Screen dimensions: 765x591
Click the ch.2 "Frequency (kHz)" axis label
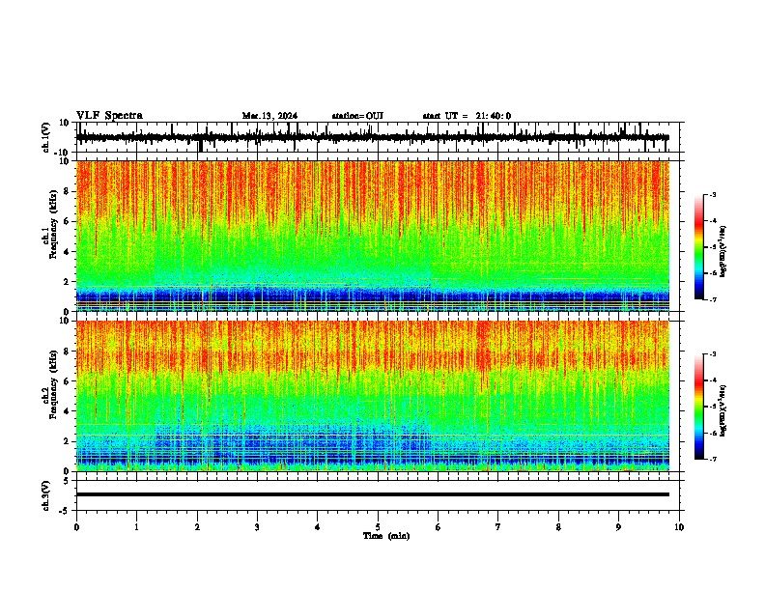coord(53,385)
